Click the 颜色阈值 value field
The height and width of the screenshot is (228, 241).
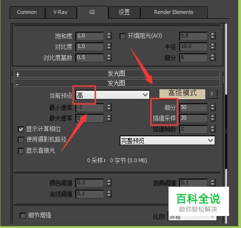[90, 182]
